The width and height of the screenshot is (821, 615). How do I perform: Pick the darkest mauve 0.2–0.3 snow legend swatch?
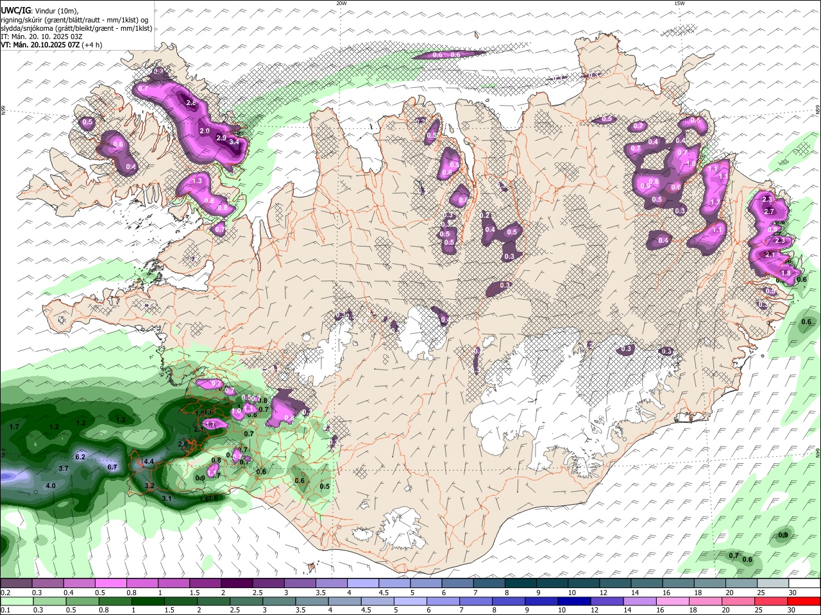coord(17,584)
